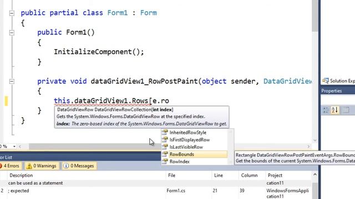Sort error list by Description column
Image resolution: width=355 pixels, height=199 pixels.
(x=86, y=175)
